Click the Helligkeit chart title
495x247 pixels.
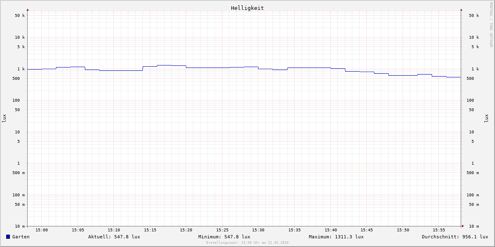[247, 8]
